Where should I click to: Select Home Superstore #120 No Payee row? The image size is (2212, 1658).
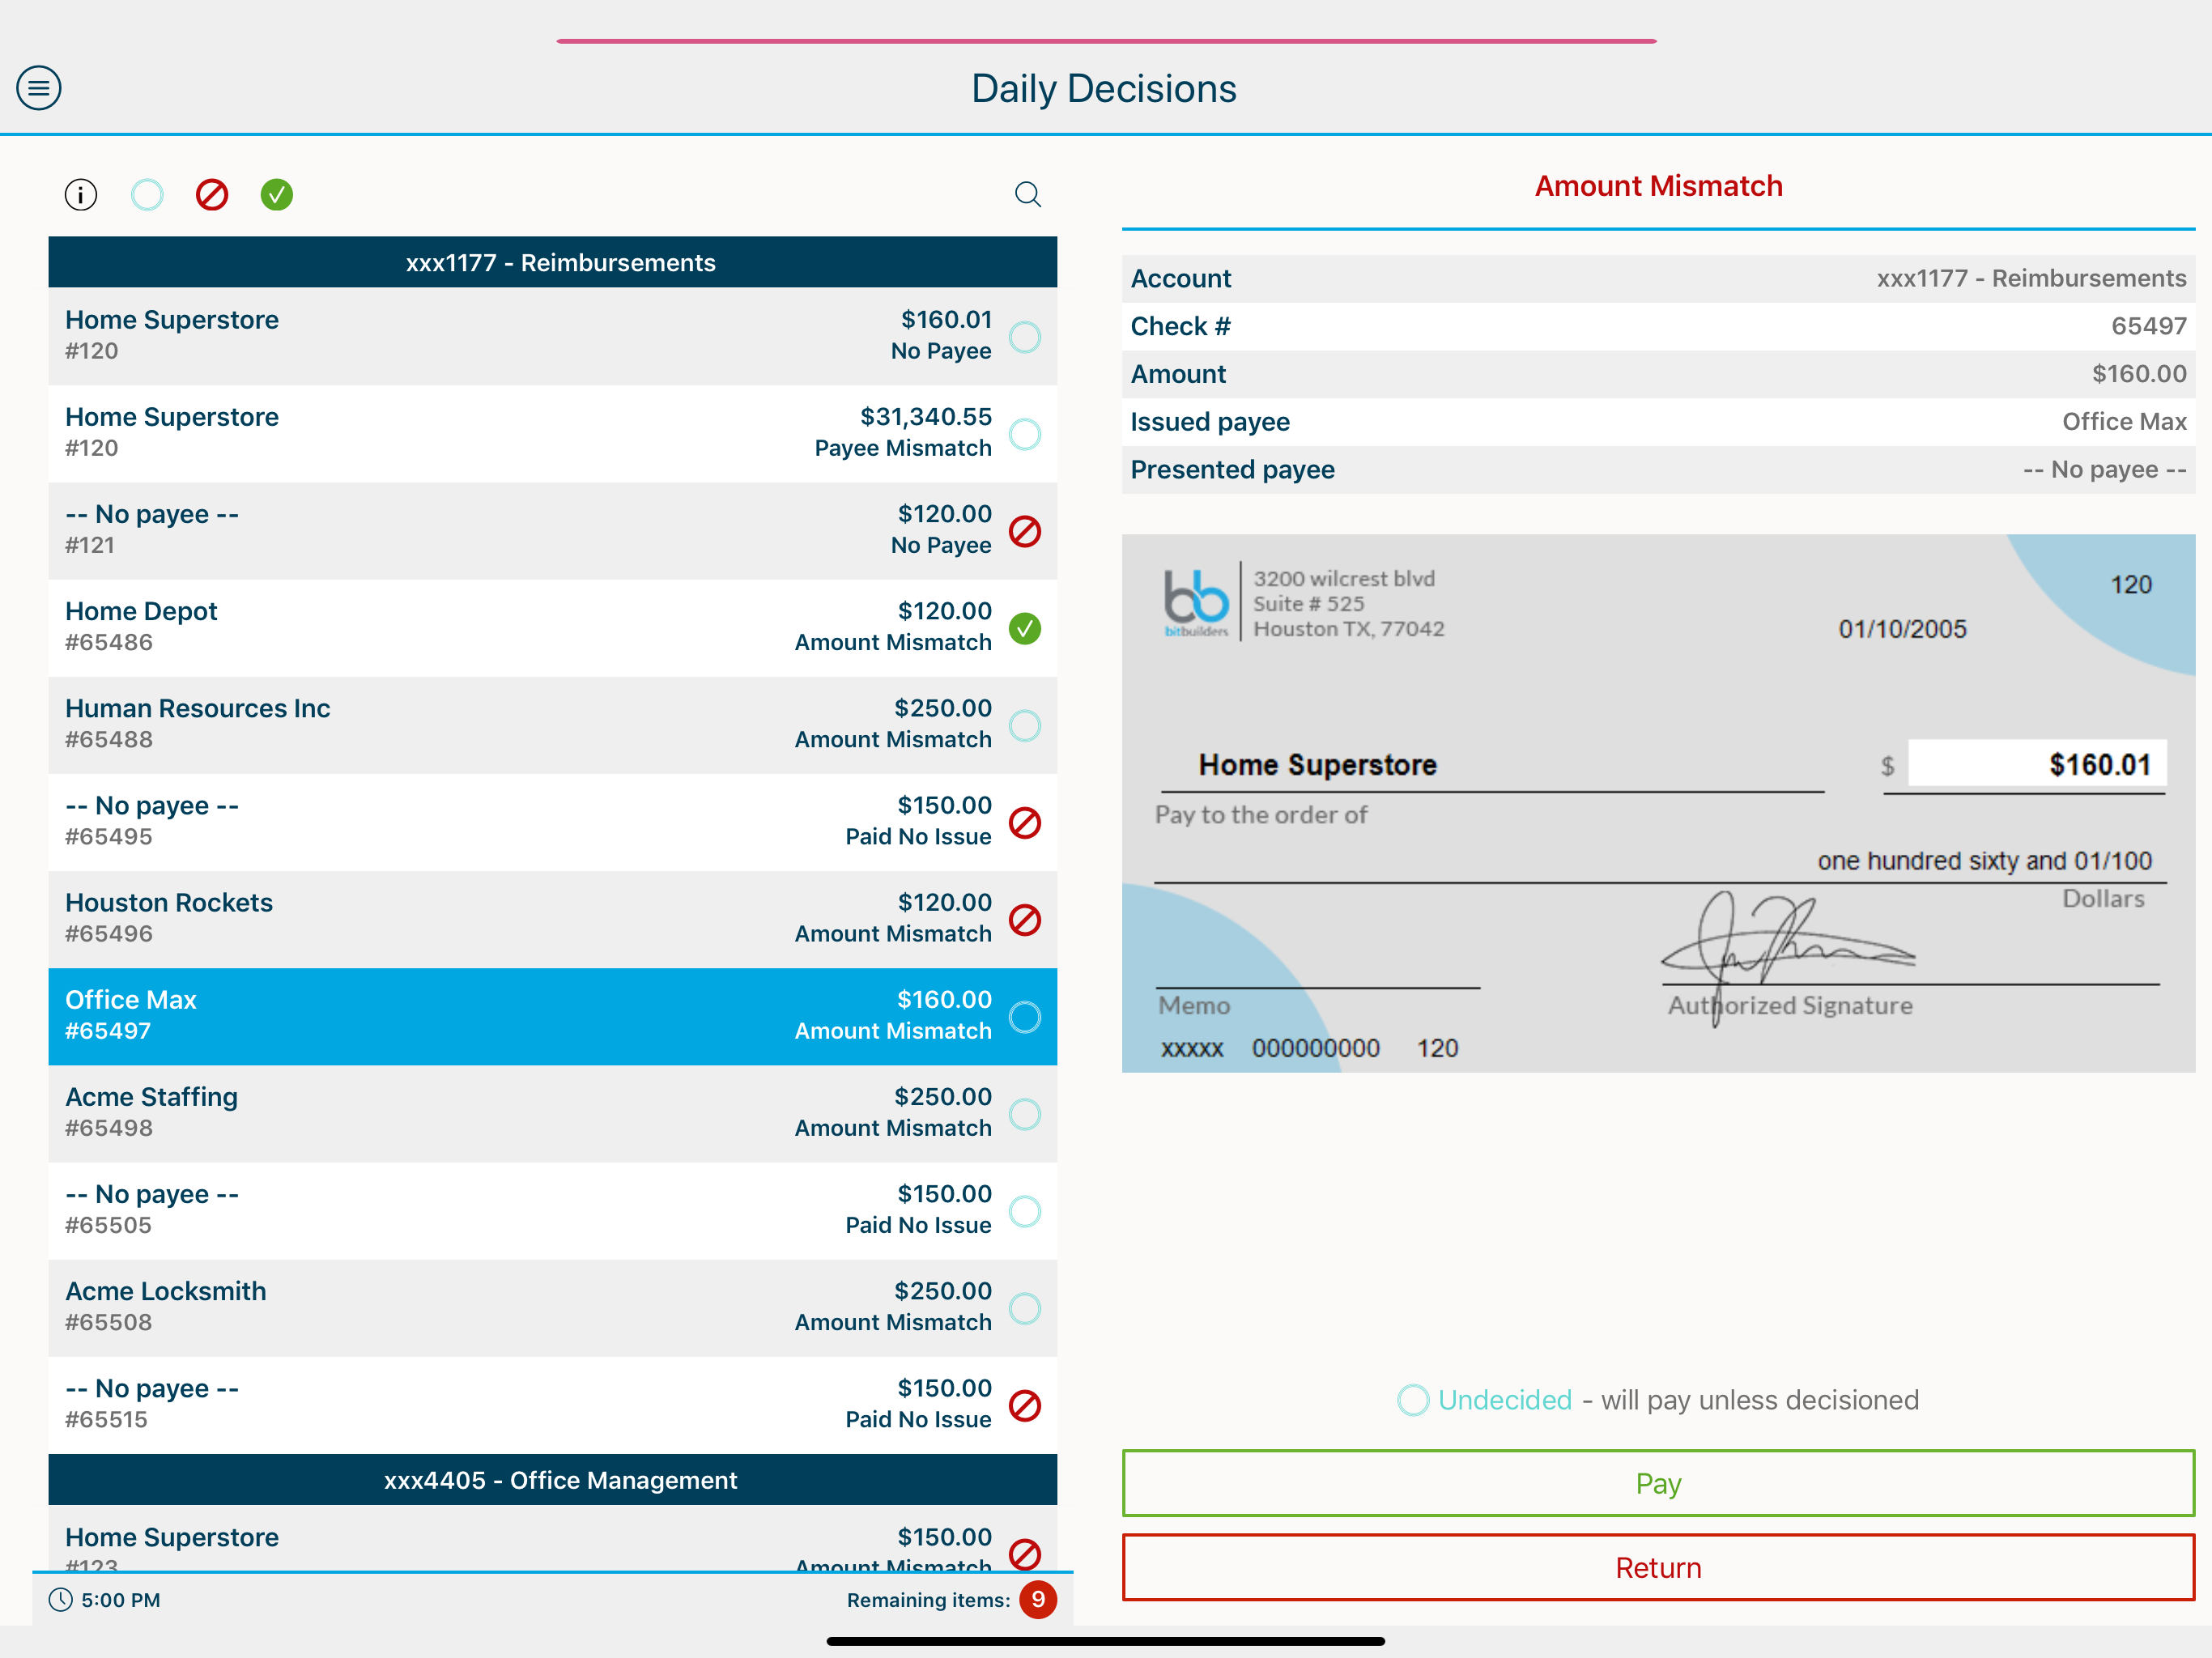click(553, 337)
